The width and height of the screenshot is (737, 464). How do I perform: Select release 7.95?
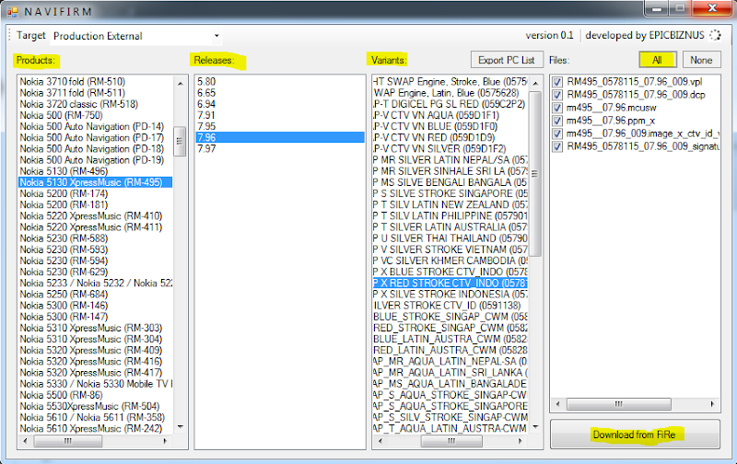point(280,126)
